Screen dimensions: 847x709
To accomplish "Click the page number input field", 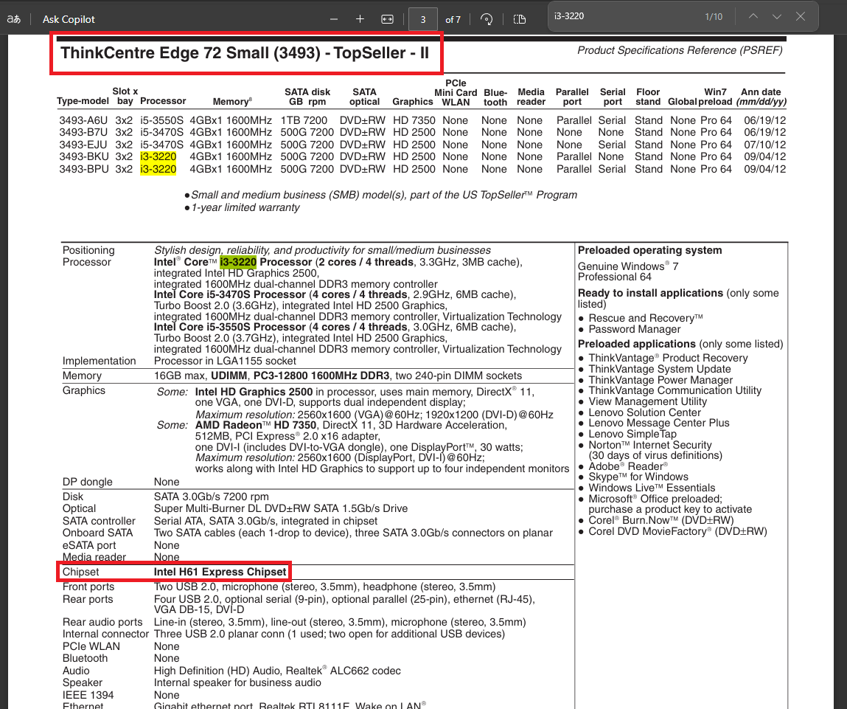I will pyautogui.click(x=423, y=19).
